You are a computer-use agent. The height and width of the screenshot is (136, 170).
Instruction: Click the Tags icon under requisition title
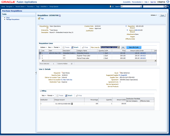[39, 18]
